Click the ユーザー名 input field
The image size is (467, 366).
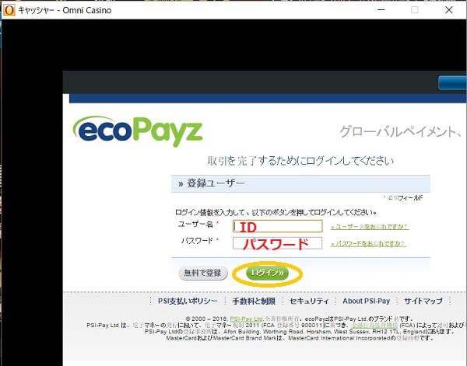coord(277,227)
